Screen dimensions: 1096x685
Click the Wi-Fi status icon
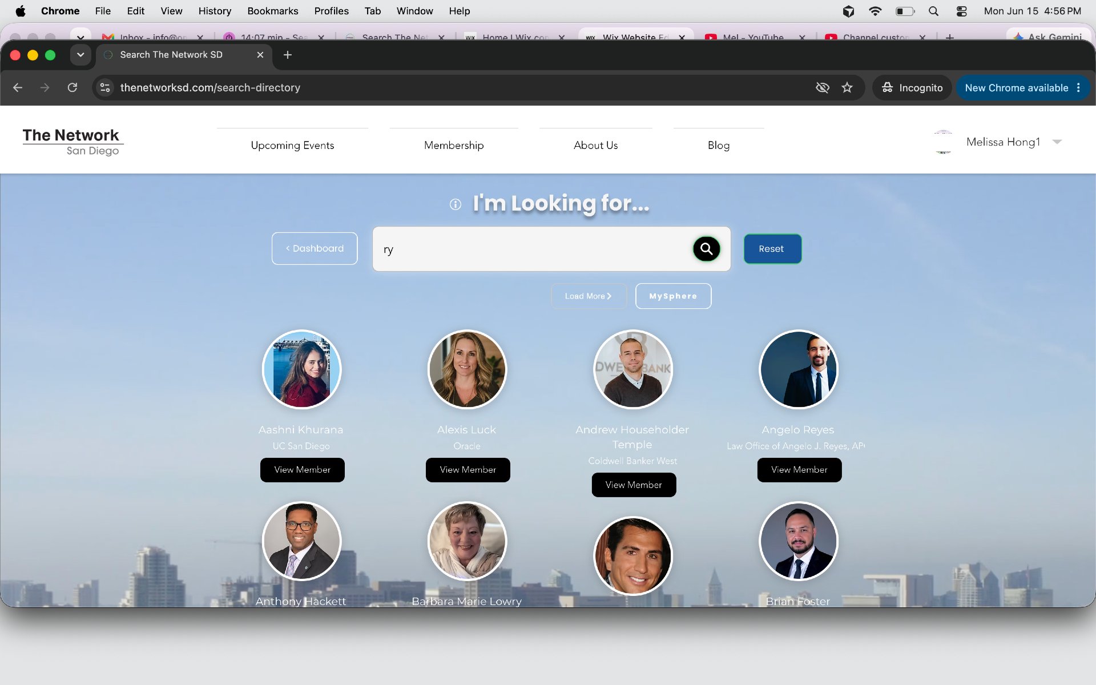point(875,11)
